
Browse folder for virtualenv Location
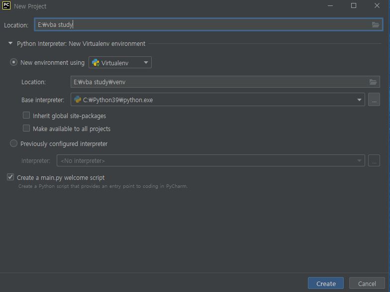click(x=373, y=82)
